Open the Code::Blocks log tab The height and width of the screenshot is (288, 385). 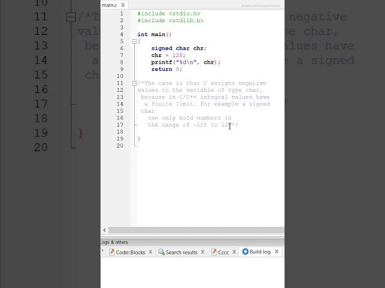131,252
